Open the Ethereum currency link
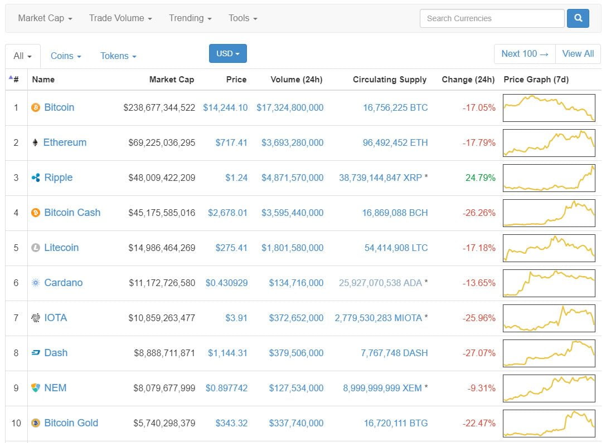Screen dimensions: 606x443 pyautogui.click(x=65, y=142)
